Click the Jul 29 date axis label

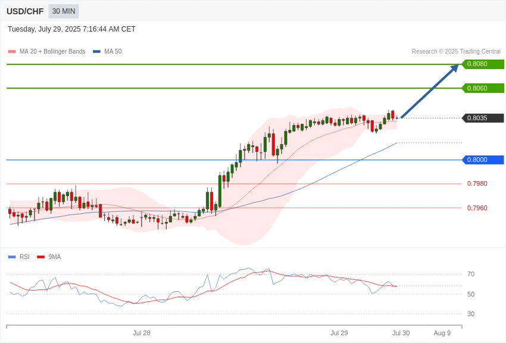click(x=339, y=333)
